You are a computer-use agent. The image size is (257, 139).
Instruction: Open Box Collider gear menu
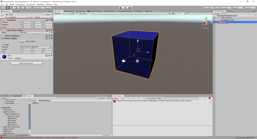[x=51, y=38]
